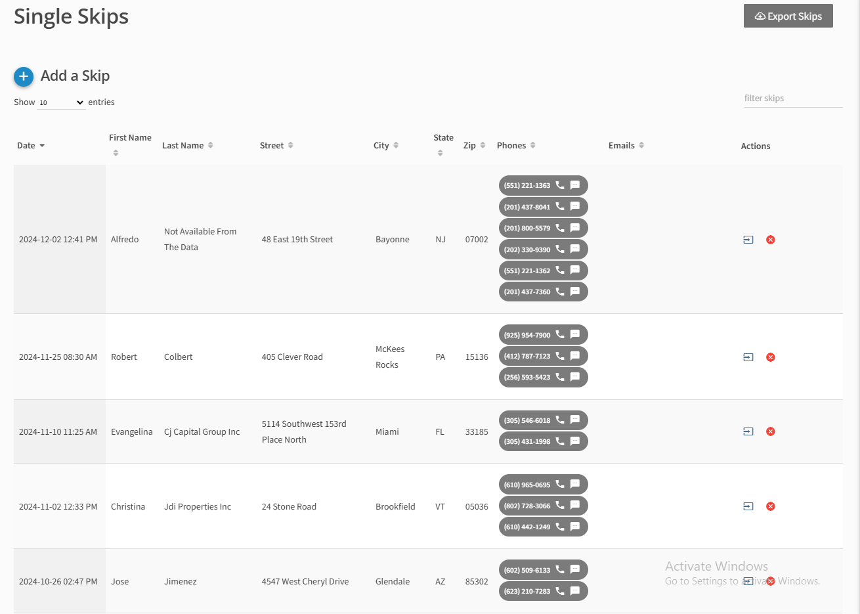The image size is (860, 614).
Task: Delete the Alfredo skip record
Action: pyautogui.click(x=771, y=240)
